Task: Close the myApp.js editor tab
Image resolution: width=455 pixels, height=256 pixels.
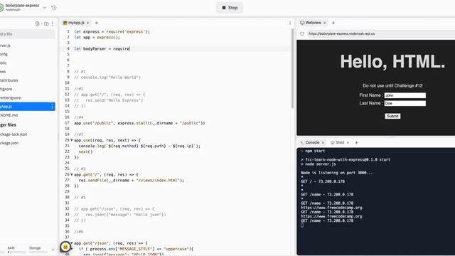Action: (88, 23)
